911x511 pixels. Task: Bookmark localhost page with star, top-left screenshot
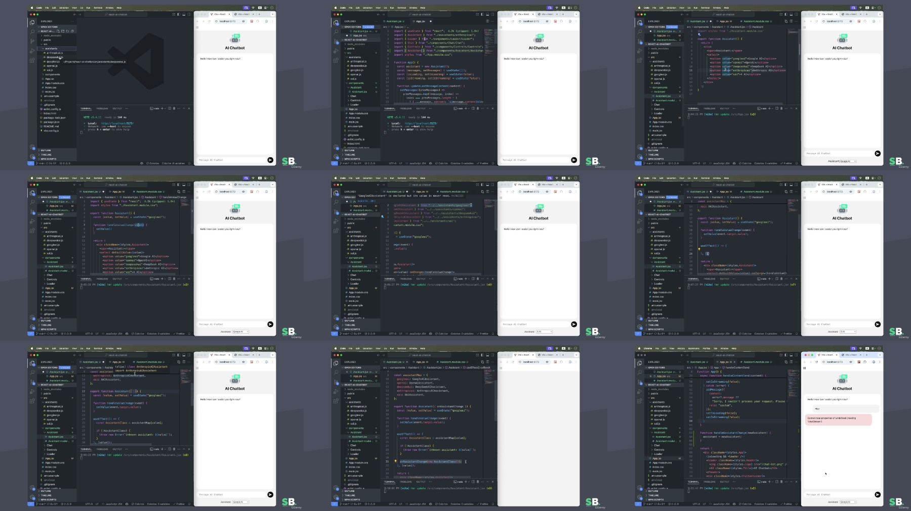click(243, 21)
